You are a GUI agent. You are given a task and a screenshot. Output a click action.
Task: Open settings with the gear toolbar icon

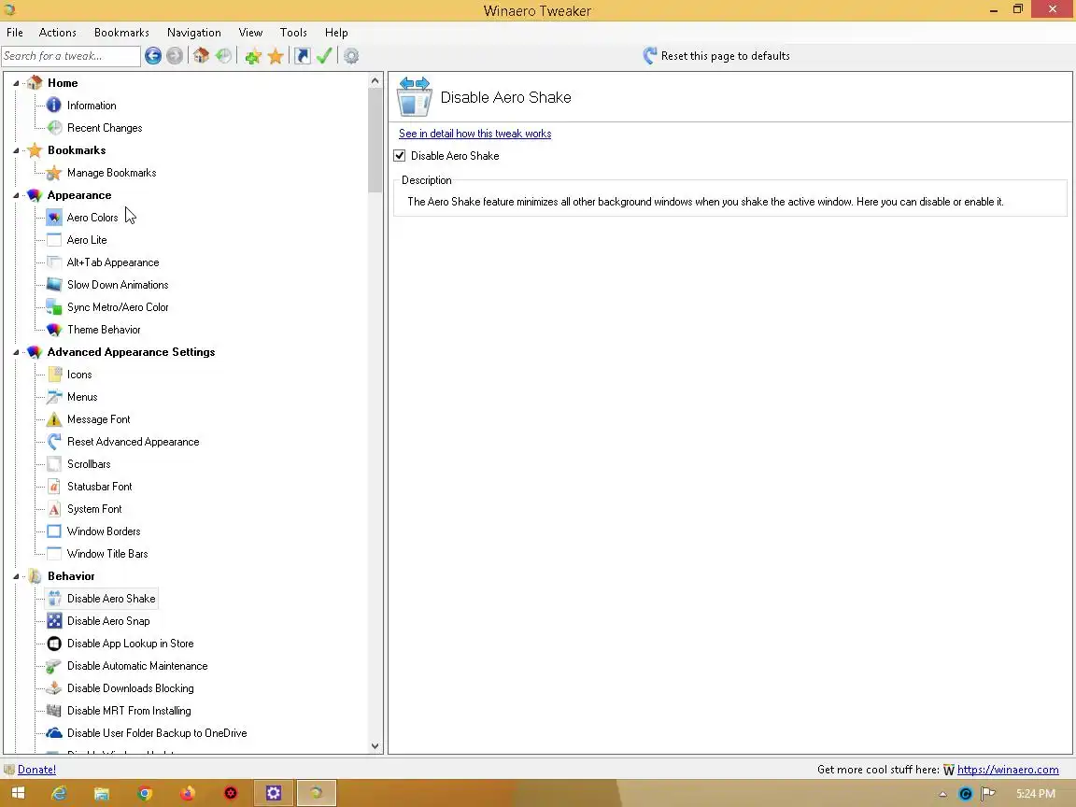[x=351, y=56]
